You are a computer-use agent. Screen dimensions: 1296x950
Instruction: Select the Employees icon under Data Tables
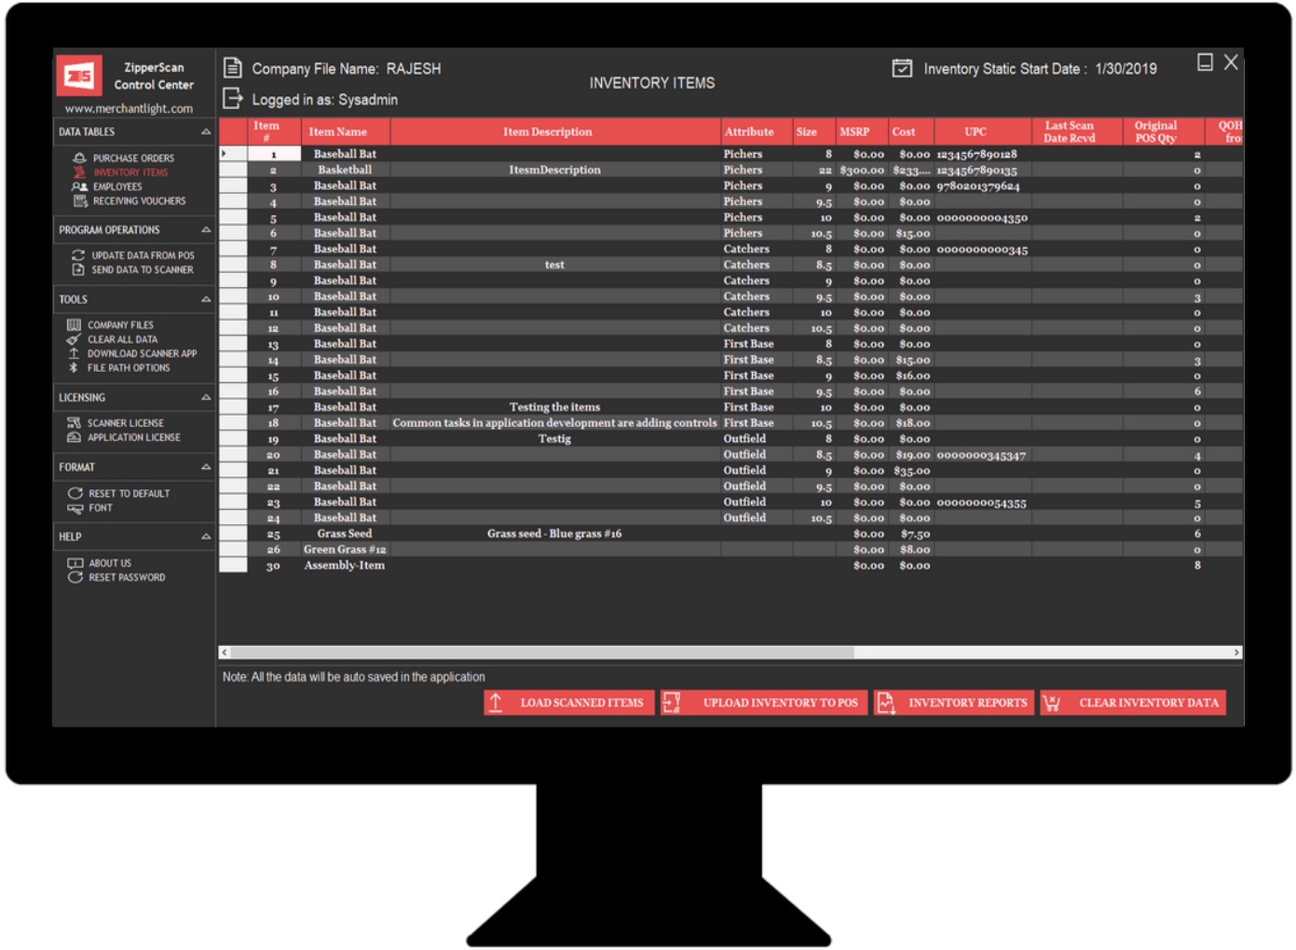pyautogui.click(x=77, y=186)
